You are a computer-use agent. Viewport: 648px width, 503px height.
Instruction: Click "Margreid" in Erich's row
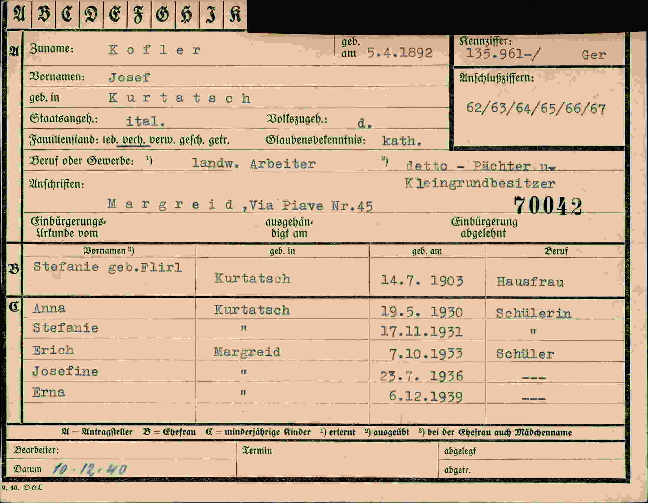[x=247, y=352]
